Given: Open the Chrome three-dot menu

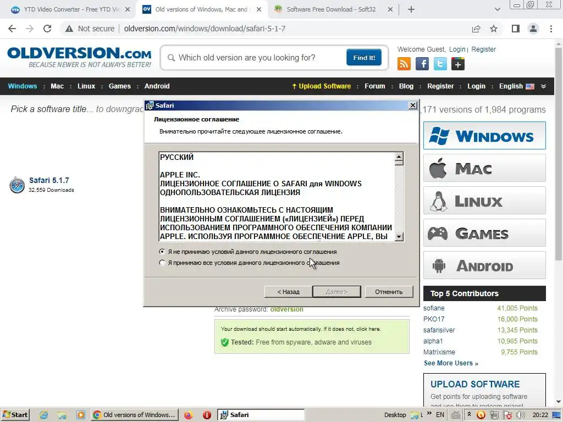Looking at the screenshot, I should [x=551, y=29].
